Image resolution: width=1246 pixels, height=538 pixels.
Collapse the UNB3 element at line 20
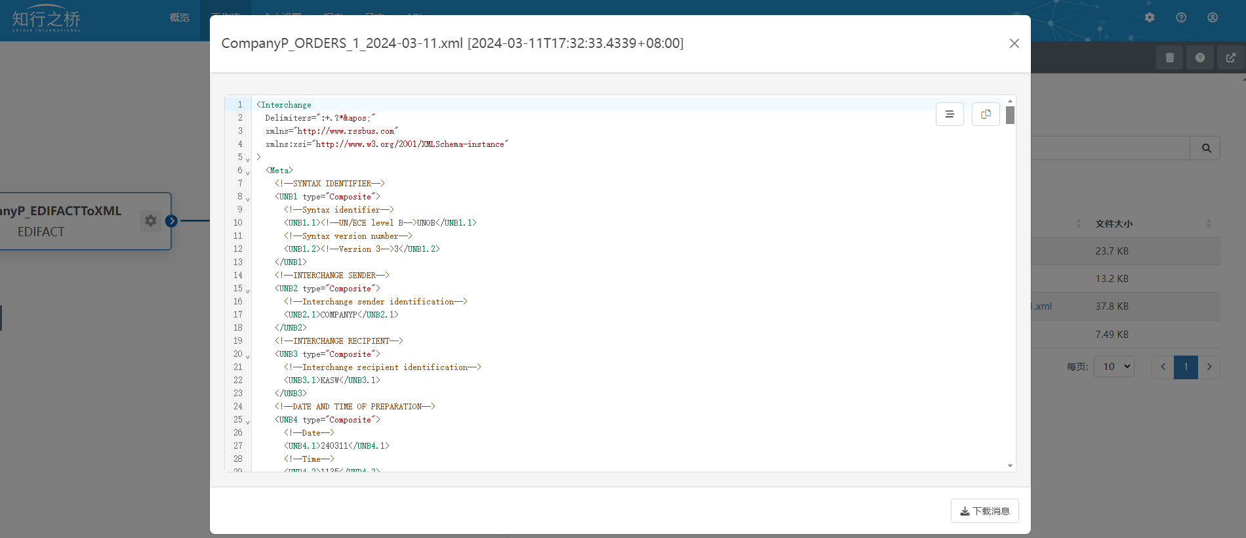pos(248,356)
